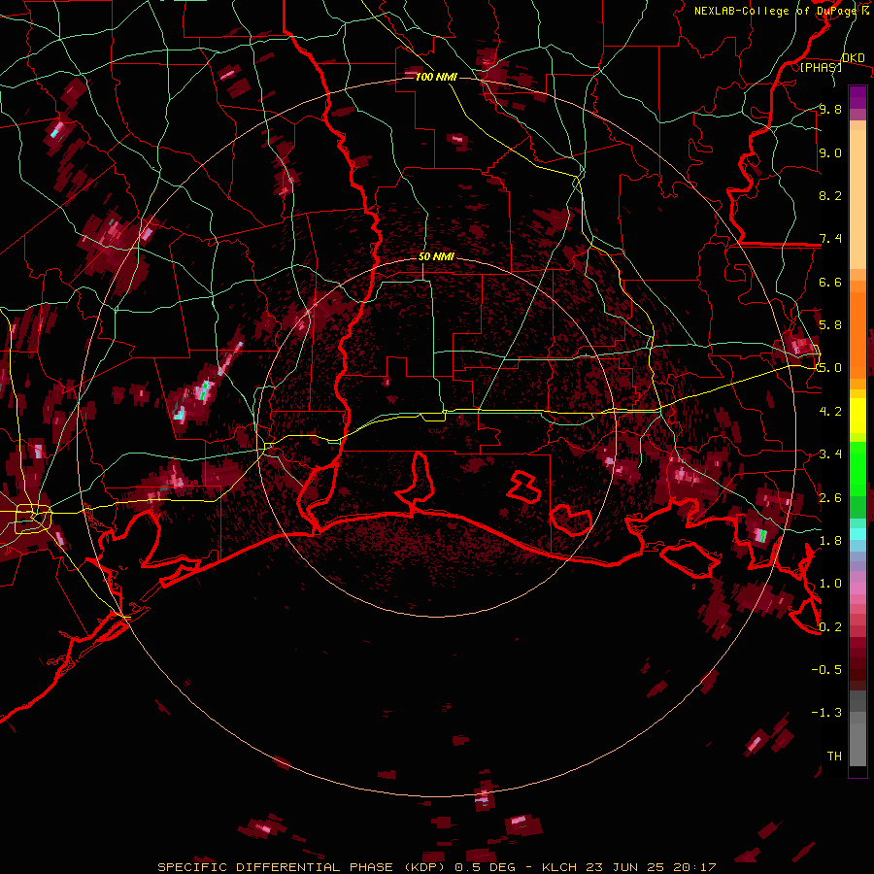Screen dimensions: 874x874
Task: Click the 5.8 value on the color scale
Action: point(830,324)
